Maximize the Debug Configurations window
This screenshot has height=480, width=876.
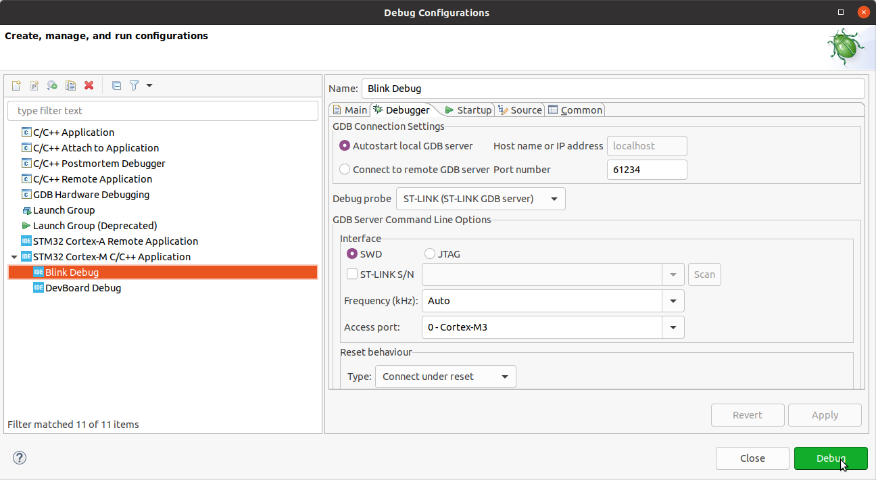841,12
